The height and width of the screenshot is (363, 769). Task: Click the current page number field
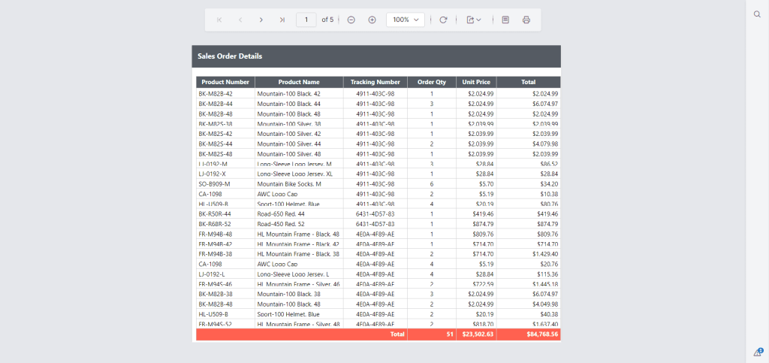[x=306, y=20]
